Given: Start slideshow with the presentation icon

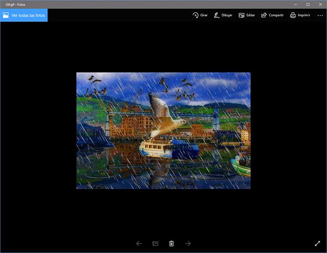Looking at the screenshot, I should click(x=155, y=243).
